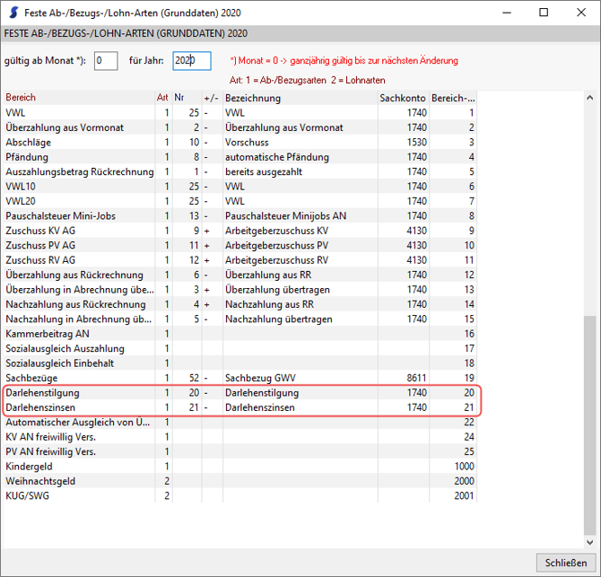Select the 'Pauschalsteuer Mini-Jobs' row
This screenshot has height=577, width=601.
pos(240,216)
